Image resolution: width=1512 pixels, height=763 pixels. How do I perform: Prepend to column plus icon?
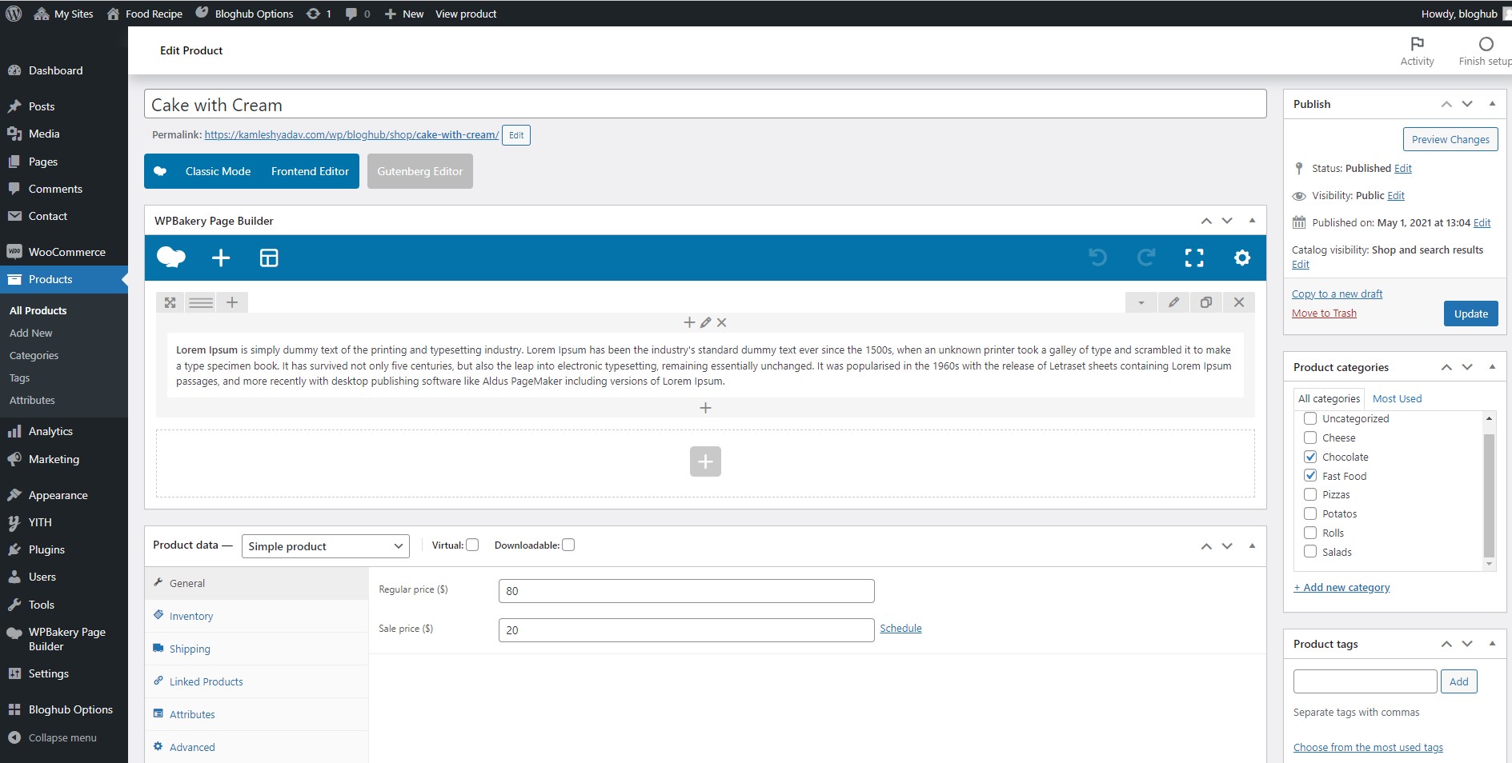click(x=689, y=322)
